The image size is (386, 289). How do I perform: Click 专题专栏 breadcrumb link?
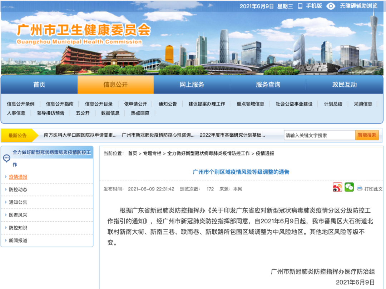click(x=152, y=153)
